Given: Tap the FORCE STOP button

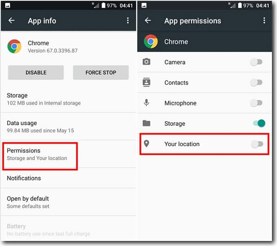Looking at the screenshot, I should point(101,72).
